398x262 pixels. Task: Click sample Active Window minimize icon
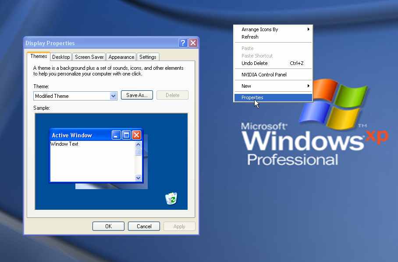tap(116, 135)
